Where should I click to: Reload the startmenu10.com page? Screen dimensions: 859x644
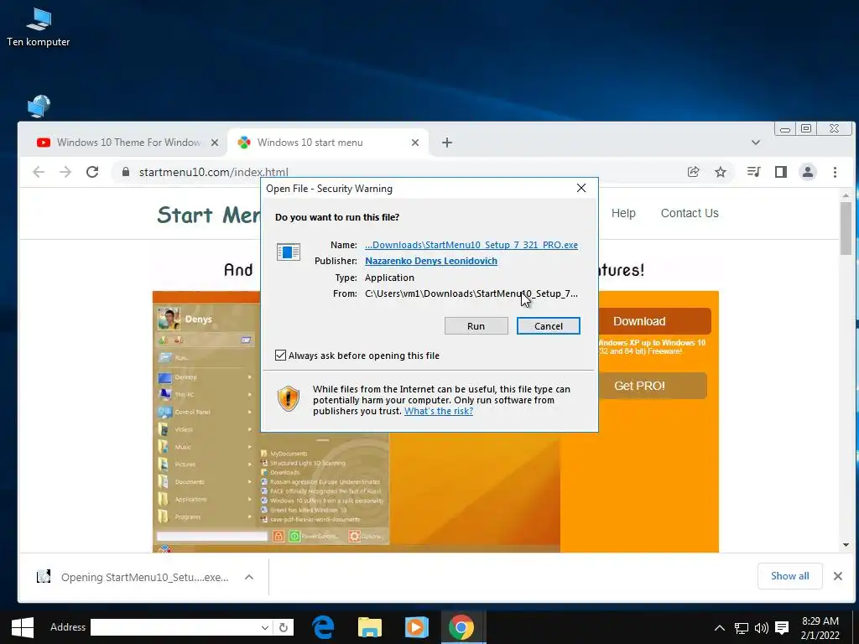(x=92, y=172)
